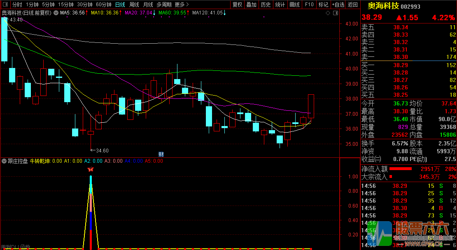The width and height of the screenshot is (457, 250).
Task: Click the 复权 button
Action: [x=238, y=5]
